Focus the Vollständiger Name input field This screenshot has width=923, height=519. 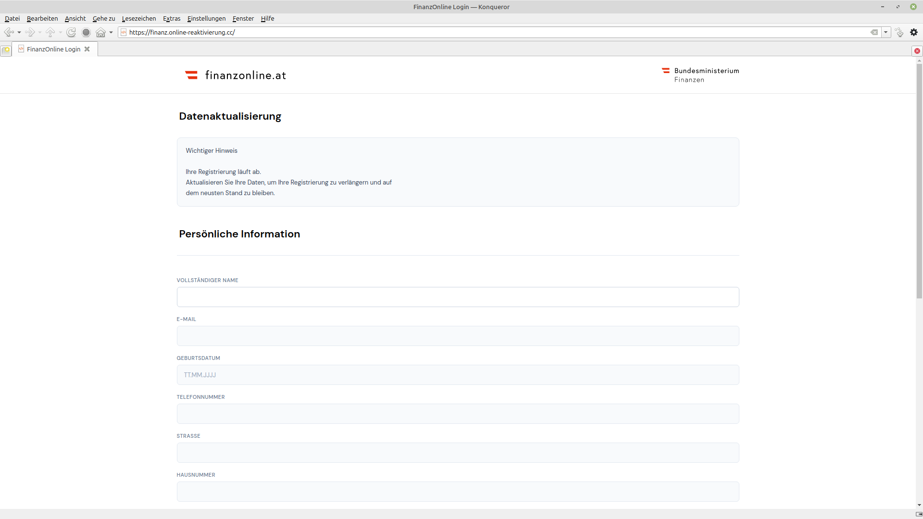[458, 297]
